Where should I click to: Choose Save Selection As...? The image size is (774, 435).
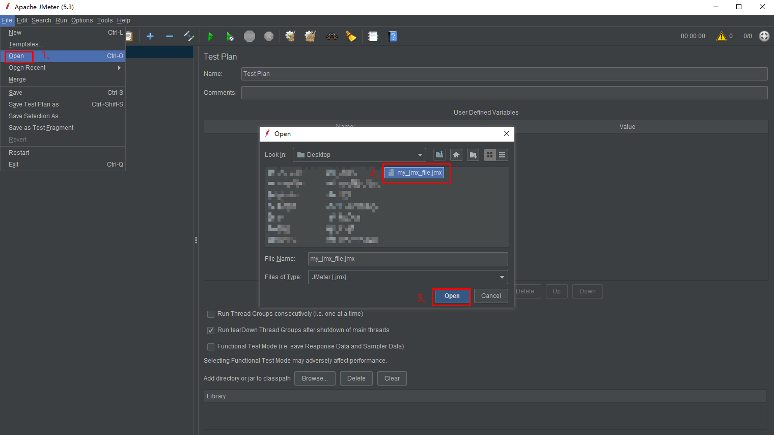(63, 116)
